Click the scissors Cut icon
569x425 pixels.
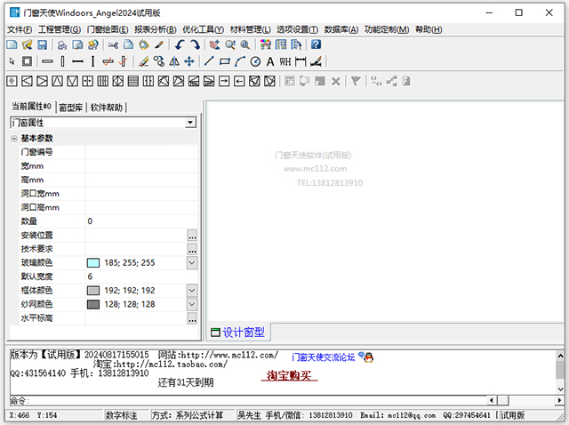tap(113, 44)
